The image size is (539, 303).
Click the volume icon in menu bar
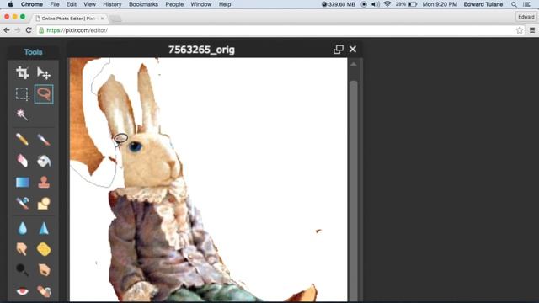[x=376, y=4]
